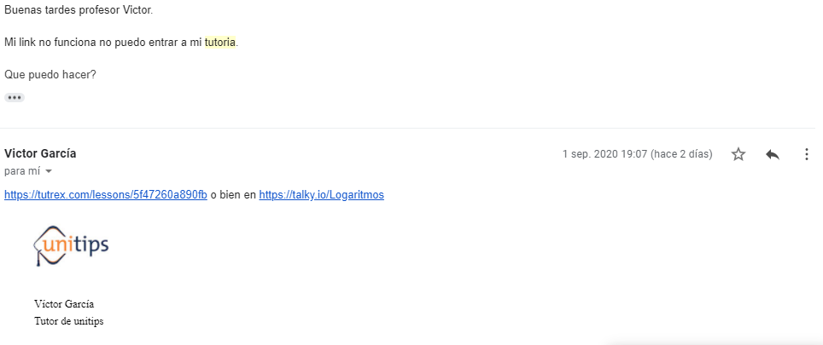
Task: Click the orange 'uni' part of logo
Action: tap(56, 244)
